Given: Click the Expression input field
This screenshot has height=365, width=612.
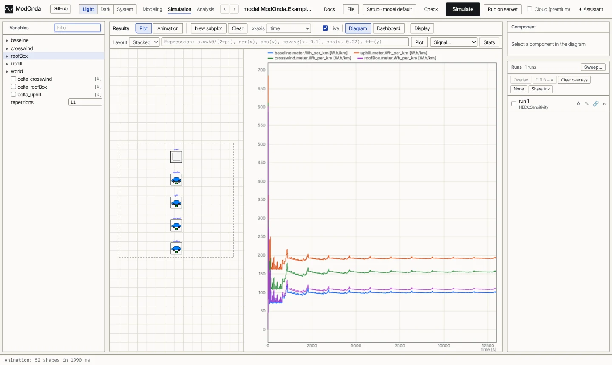Looking at the screenshot, I should coord(285,42).
